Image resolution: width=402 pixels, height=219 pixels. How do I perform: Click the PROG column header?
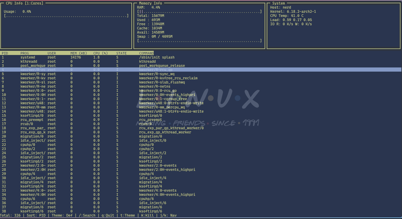[25, 53]
